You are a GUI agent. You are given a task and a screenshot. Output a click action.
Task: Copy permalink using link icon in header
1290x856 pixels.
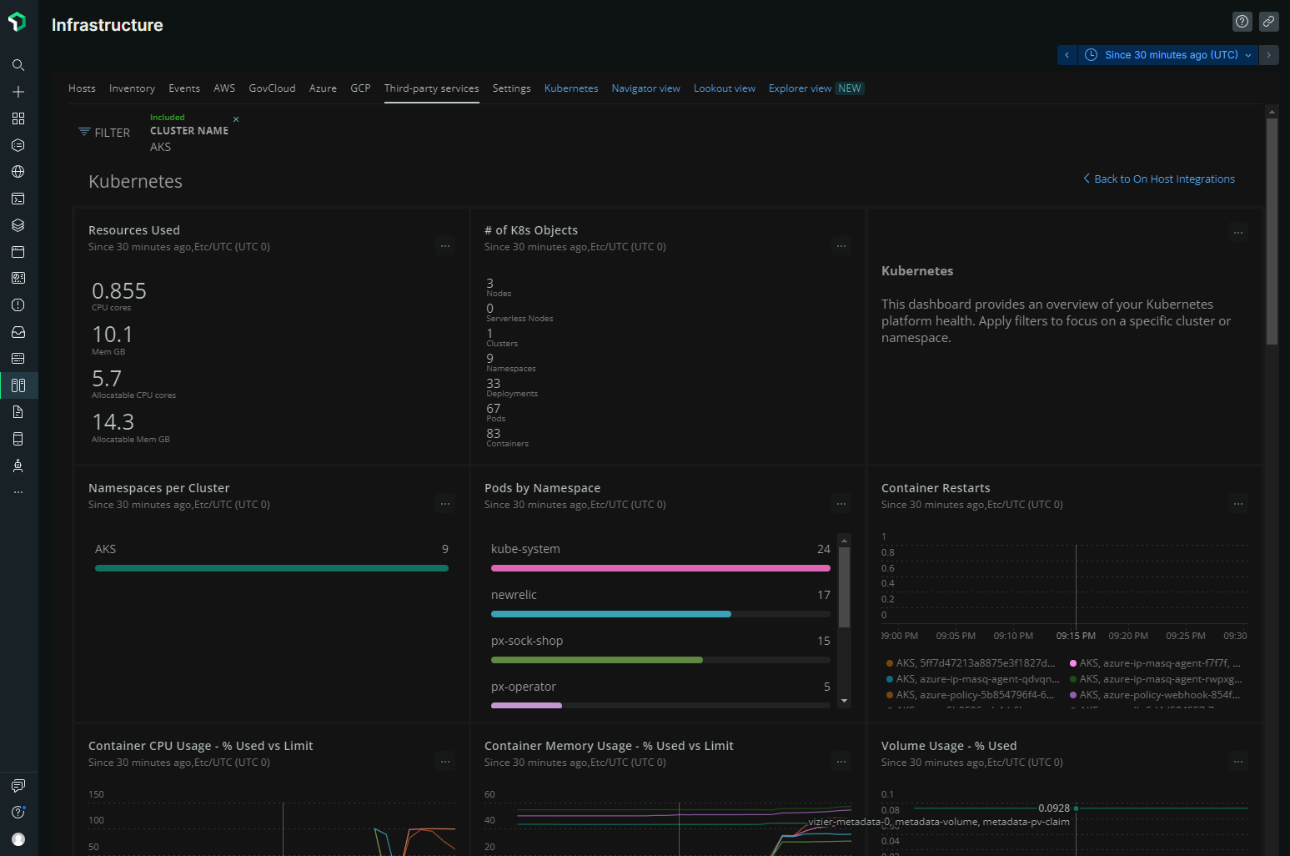(1269, 22)
